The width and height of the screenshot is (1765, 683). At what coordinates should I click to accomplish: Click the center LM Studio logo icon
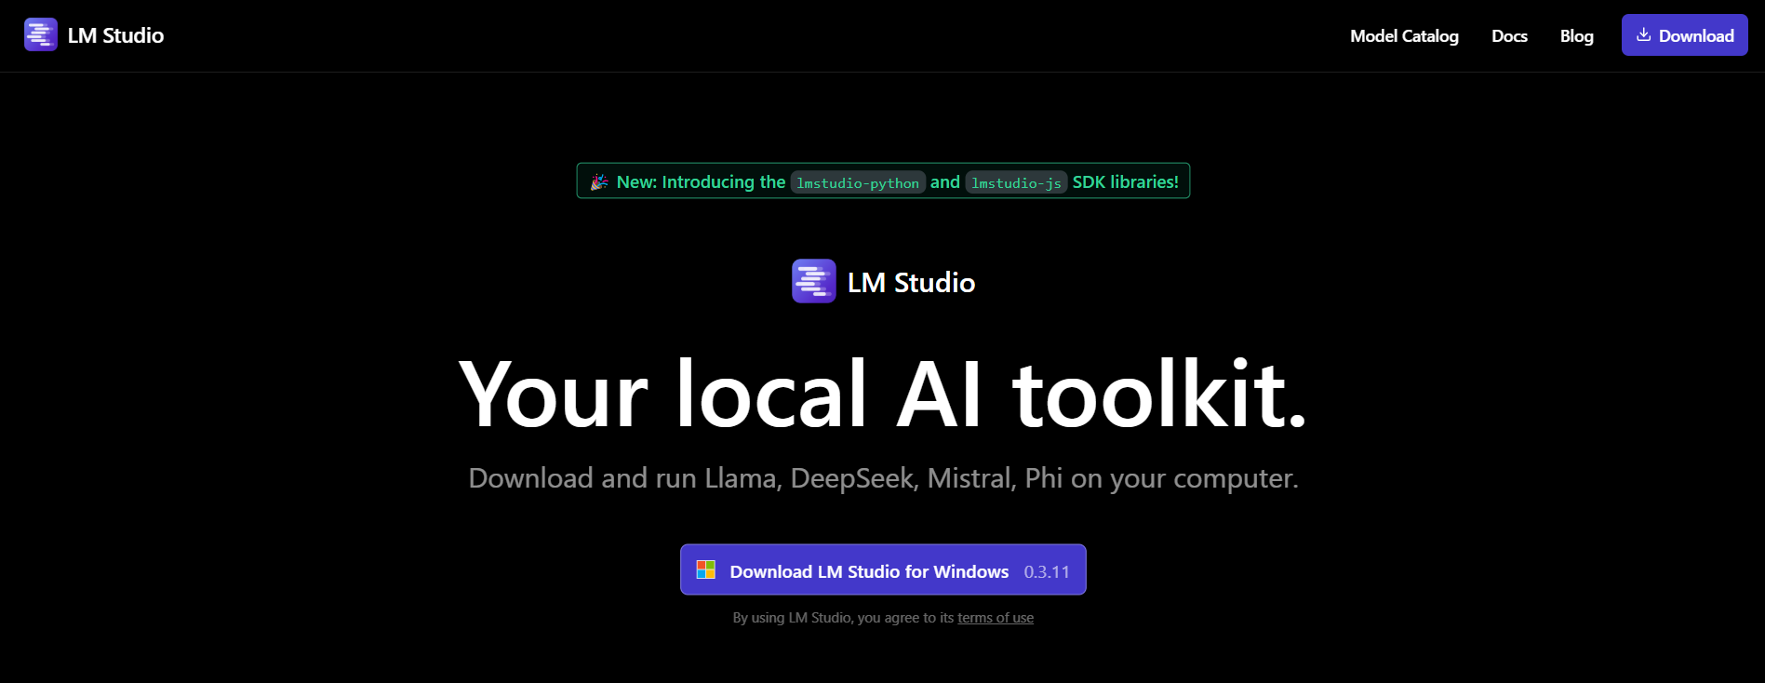click(814, 281)
